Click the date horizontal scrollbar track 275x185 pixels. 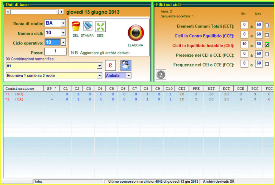click(x=35, y=12)
